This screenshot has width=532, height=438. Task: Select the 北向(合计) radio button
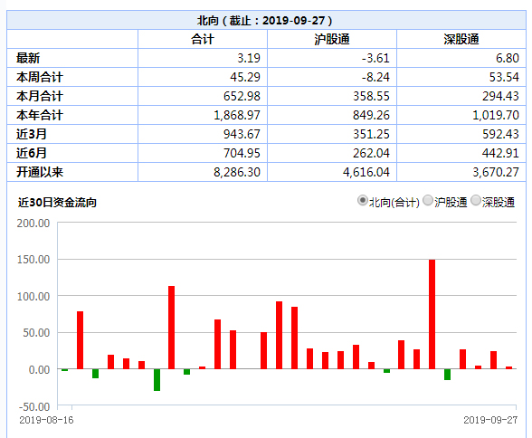pyautogui.click(x=362, y=201)
